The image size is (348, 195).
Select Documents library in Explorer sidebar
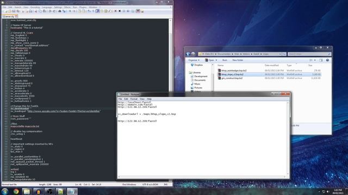pos(198,80)
